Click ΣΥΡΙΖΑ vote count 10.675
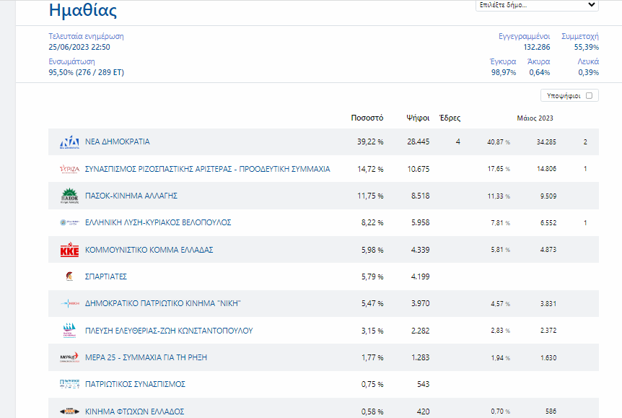This screenshot has width=622, height=418. 418,169
